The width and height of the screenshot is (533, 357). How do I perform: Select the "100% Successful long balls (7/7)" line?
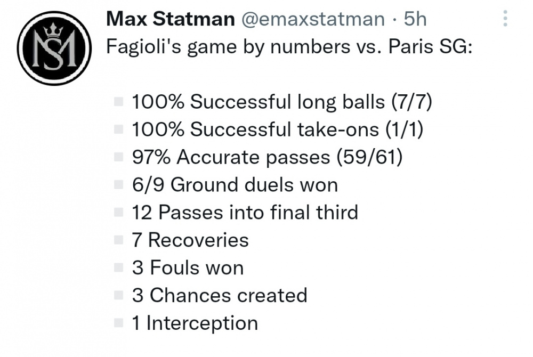pos(282,102)
